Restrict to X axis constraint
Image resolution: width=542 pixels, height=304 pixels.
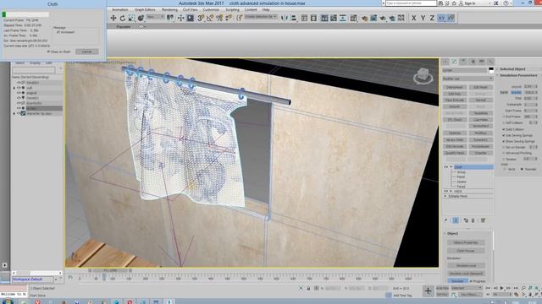[414, 18]
